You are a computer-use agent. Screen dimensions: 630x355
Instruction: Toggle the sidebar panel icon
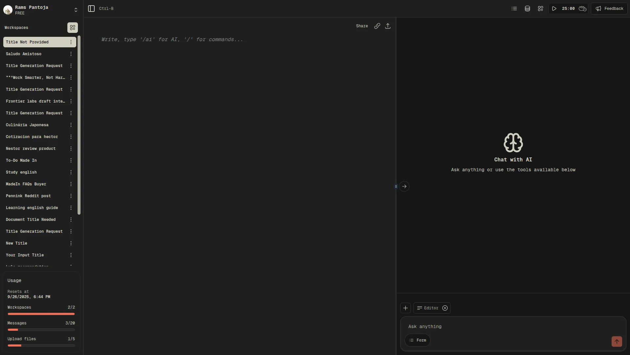(x=91, y=9)
